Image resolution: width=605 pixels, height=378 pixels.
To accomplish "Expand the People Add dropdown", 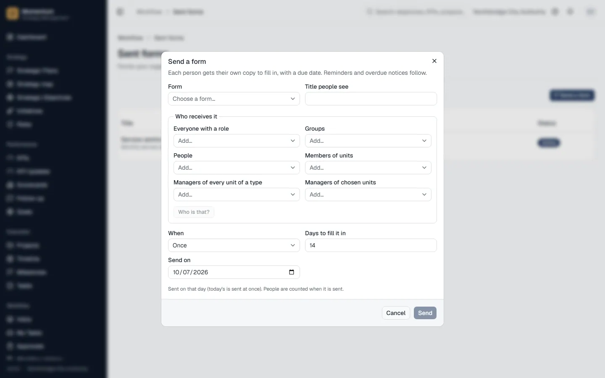I will 237,168.
